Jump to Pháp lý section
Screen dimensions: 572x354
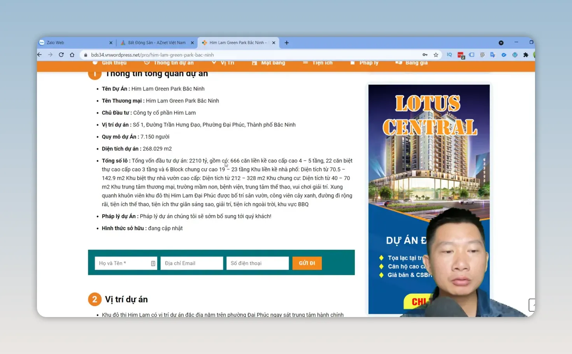[364, 63]
